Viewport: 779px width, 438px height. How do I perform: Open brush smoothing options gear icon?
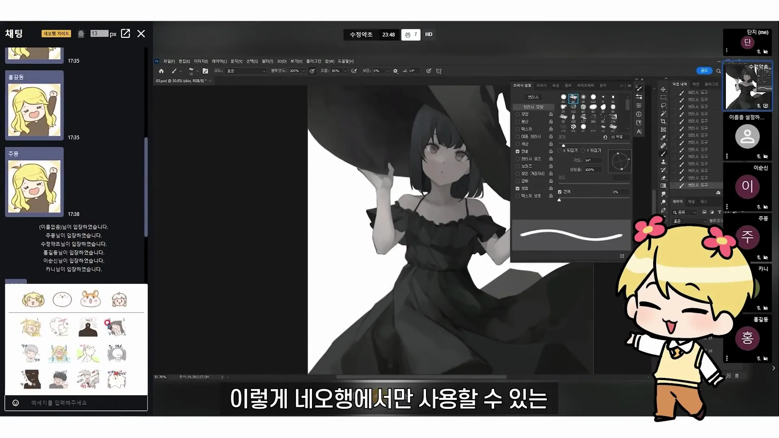point(396,71)
